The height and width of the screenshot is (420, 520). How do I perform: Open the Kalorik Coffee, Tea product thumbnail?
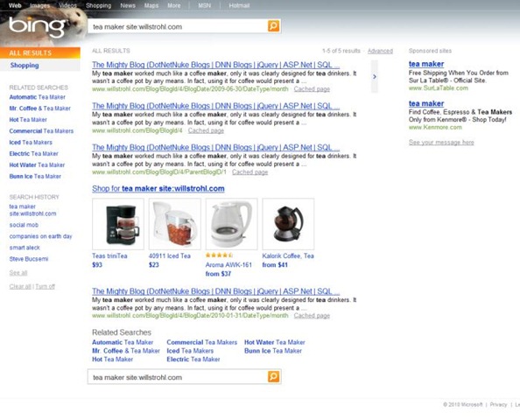click(x=288, y=224)
